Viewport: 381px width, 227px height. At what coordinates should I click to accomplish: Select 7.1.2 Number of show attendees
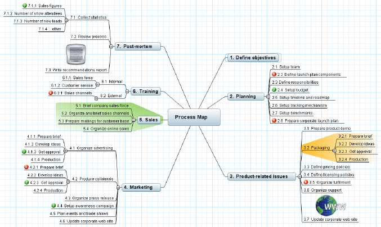click(x=33, y=13)
